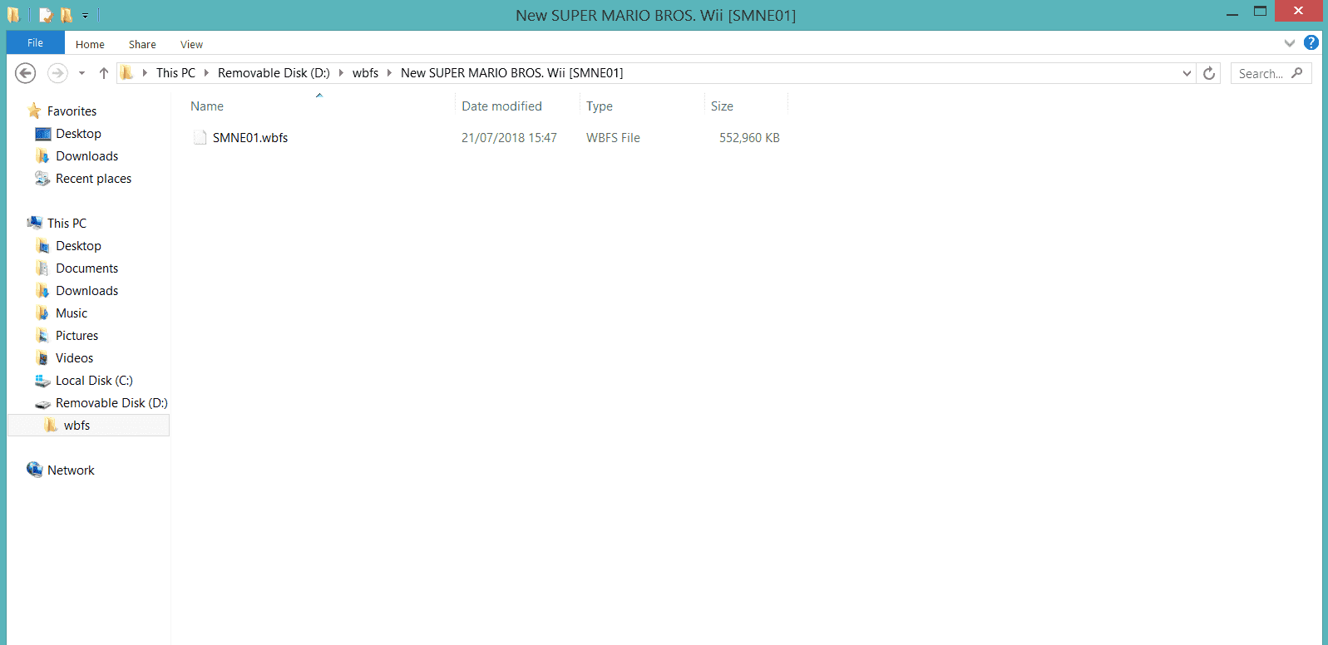
Task: Click the Favorites star icon
Action: (x=34, y=111)
